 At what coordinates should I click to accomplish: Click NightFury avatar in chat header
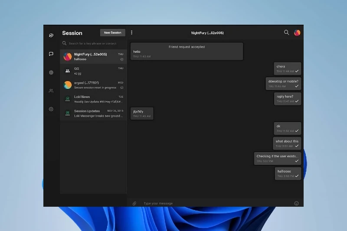click(297, 33)
